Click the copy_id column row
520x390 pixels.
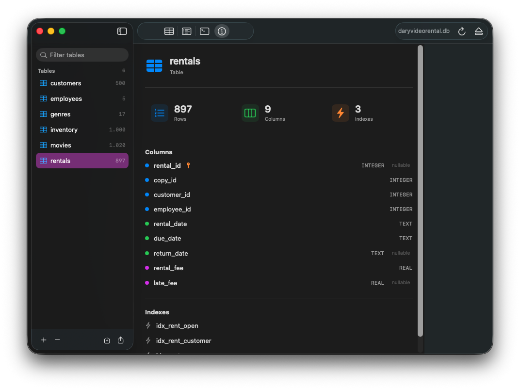(x=279, y=180)
